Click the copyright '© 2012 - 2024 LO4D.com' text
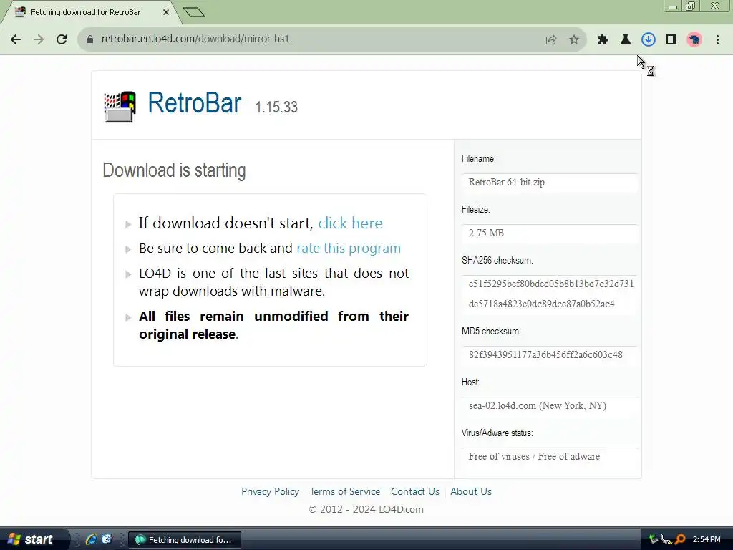Image resolution: width=733 pixels, height=550 pixels. [x=366, y=509]
